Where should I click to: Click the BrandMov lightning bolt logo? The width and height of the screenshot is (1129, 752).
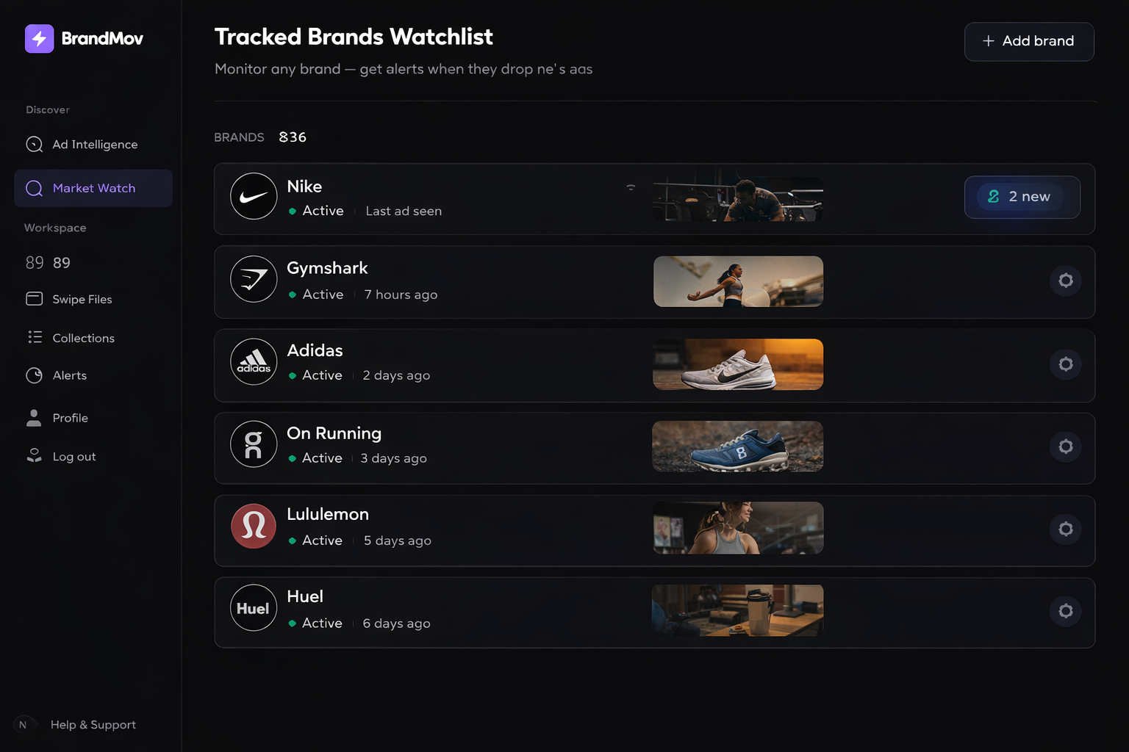pos(39,38)
